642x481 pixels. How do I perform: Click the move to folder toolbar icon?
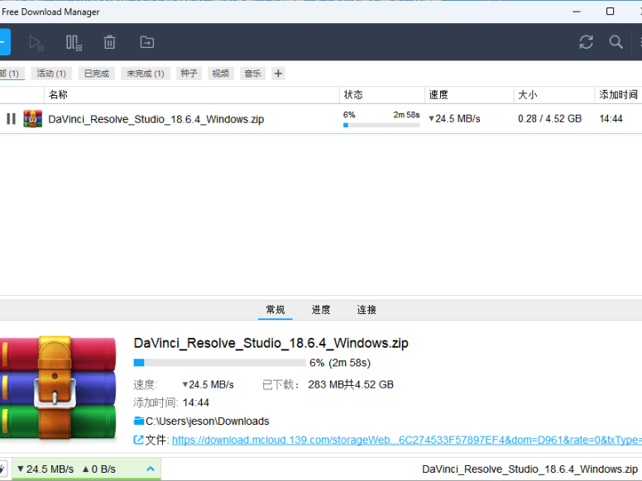147,42
